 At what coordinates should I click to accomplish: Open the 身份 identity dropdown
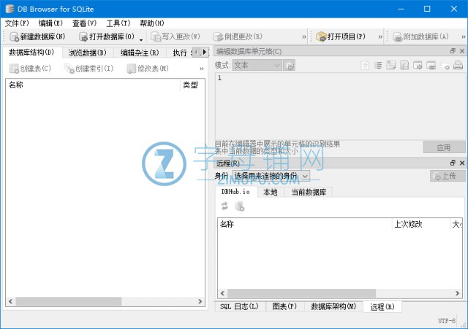pyautogui.click(x=271, y=176)
